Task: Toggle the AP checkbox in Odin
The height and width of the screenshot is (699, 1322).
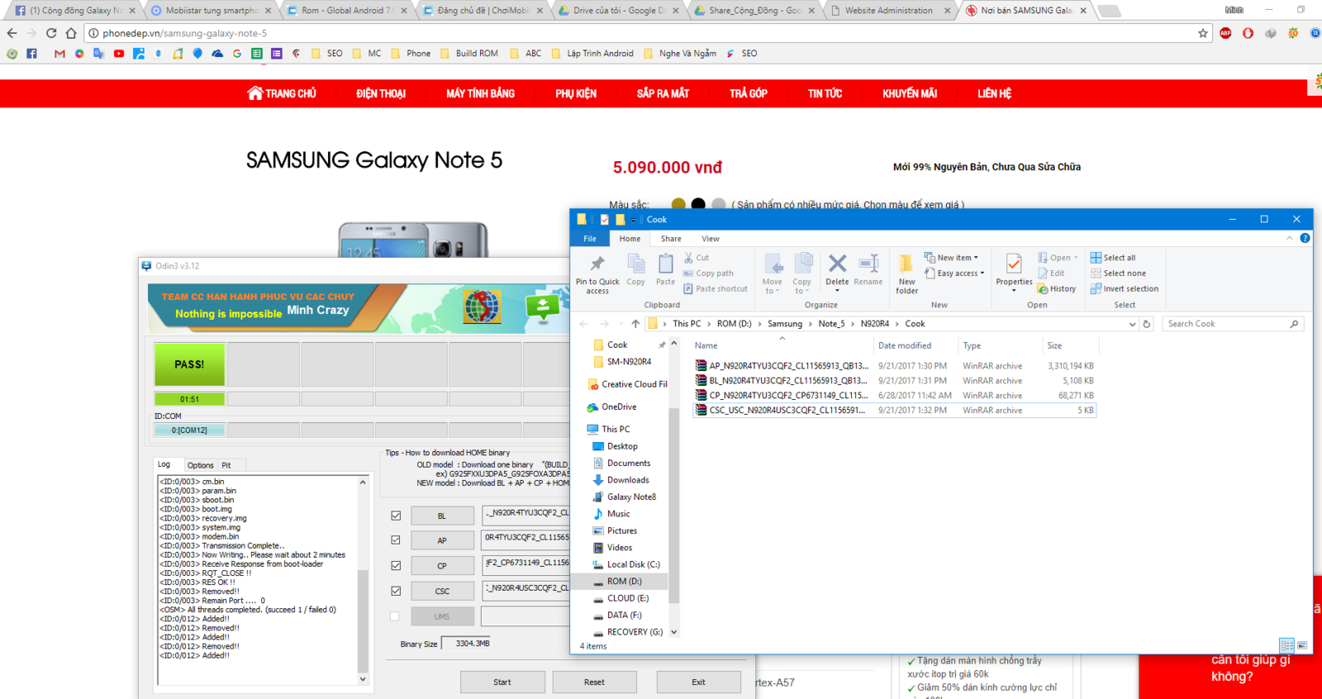Action: pyautogui.click(x=396, y=540)
